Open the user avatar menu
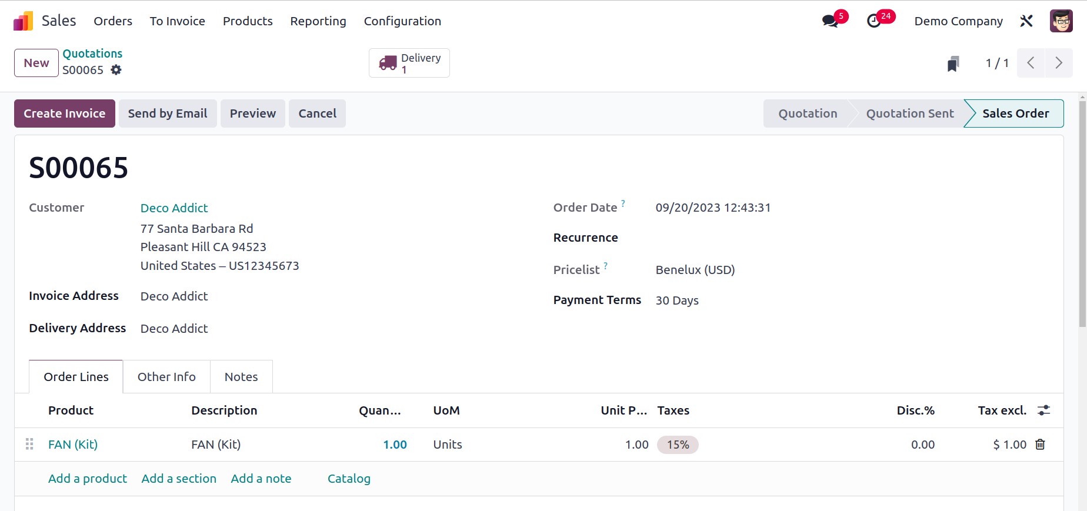This screenshot has height=511, width=1087. 1061,21
